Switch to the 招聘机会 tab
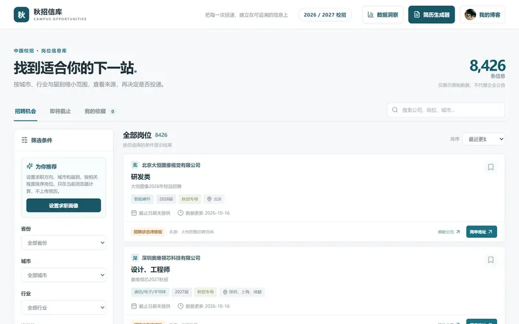Viewport: 519px width, 324px height. tap(25, 111)
